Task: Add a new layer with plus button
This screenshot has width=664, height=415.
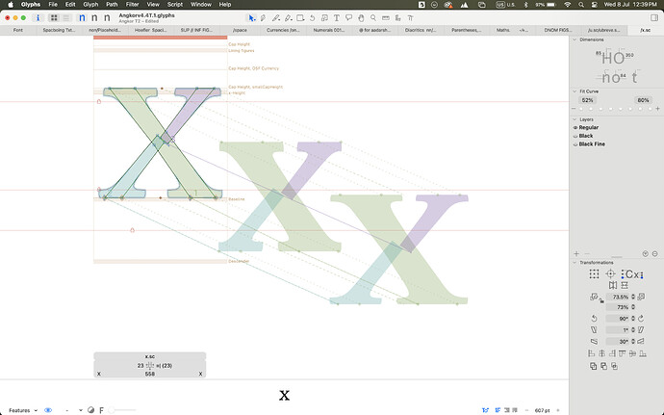Action: (x=576, y=254)
